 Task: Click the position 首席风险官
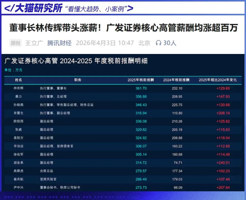pyautogui.click(x=48, y=179)
